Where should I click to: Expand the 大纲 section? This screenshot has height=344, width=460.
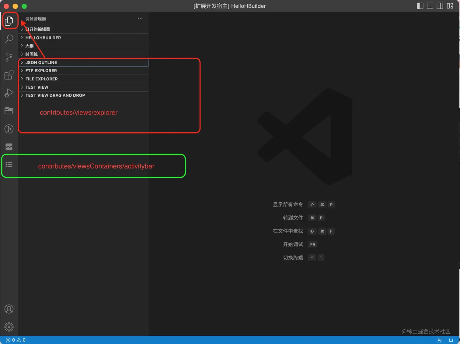pyautogui.click(x=83, y=46)
